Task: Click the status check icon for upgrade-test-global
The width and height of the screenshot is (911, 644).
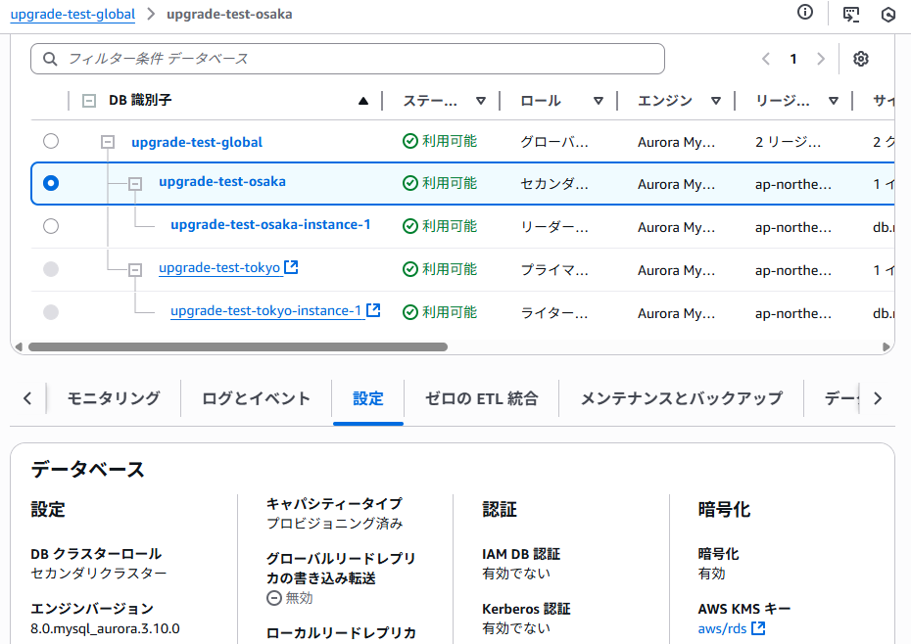Action: [x=410, y=141]
